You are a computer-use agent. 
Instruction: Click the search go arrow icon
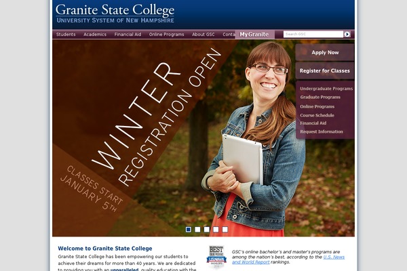(x=347, y=35)
